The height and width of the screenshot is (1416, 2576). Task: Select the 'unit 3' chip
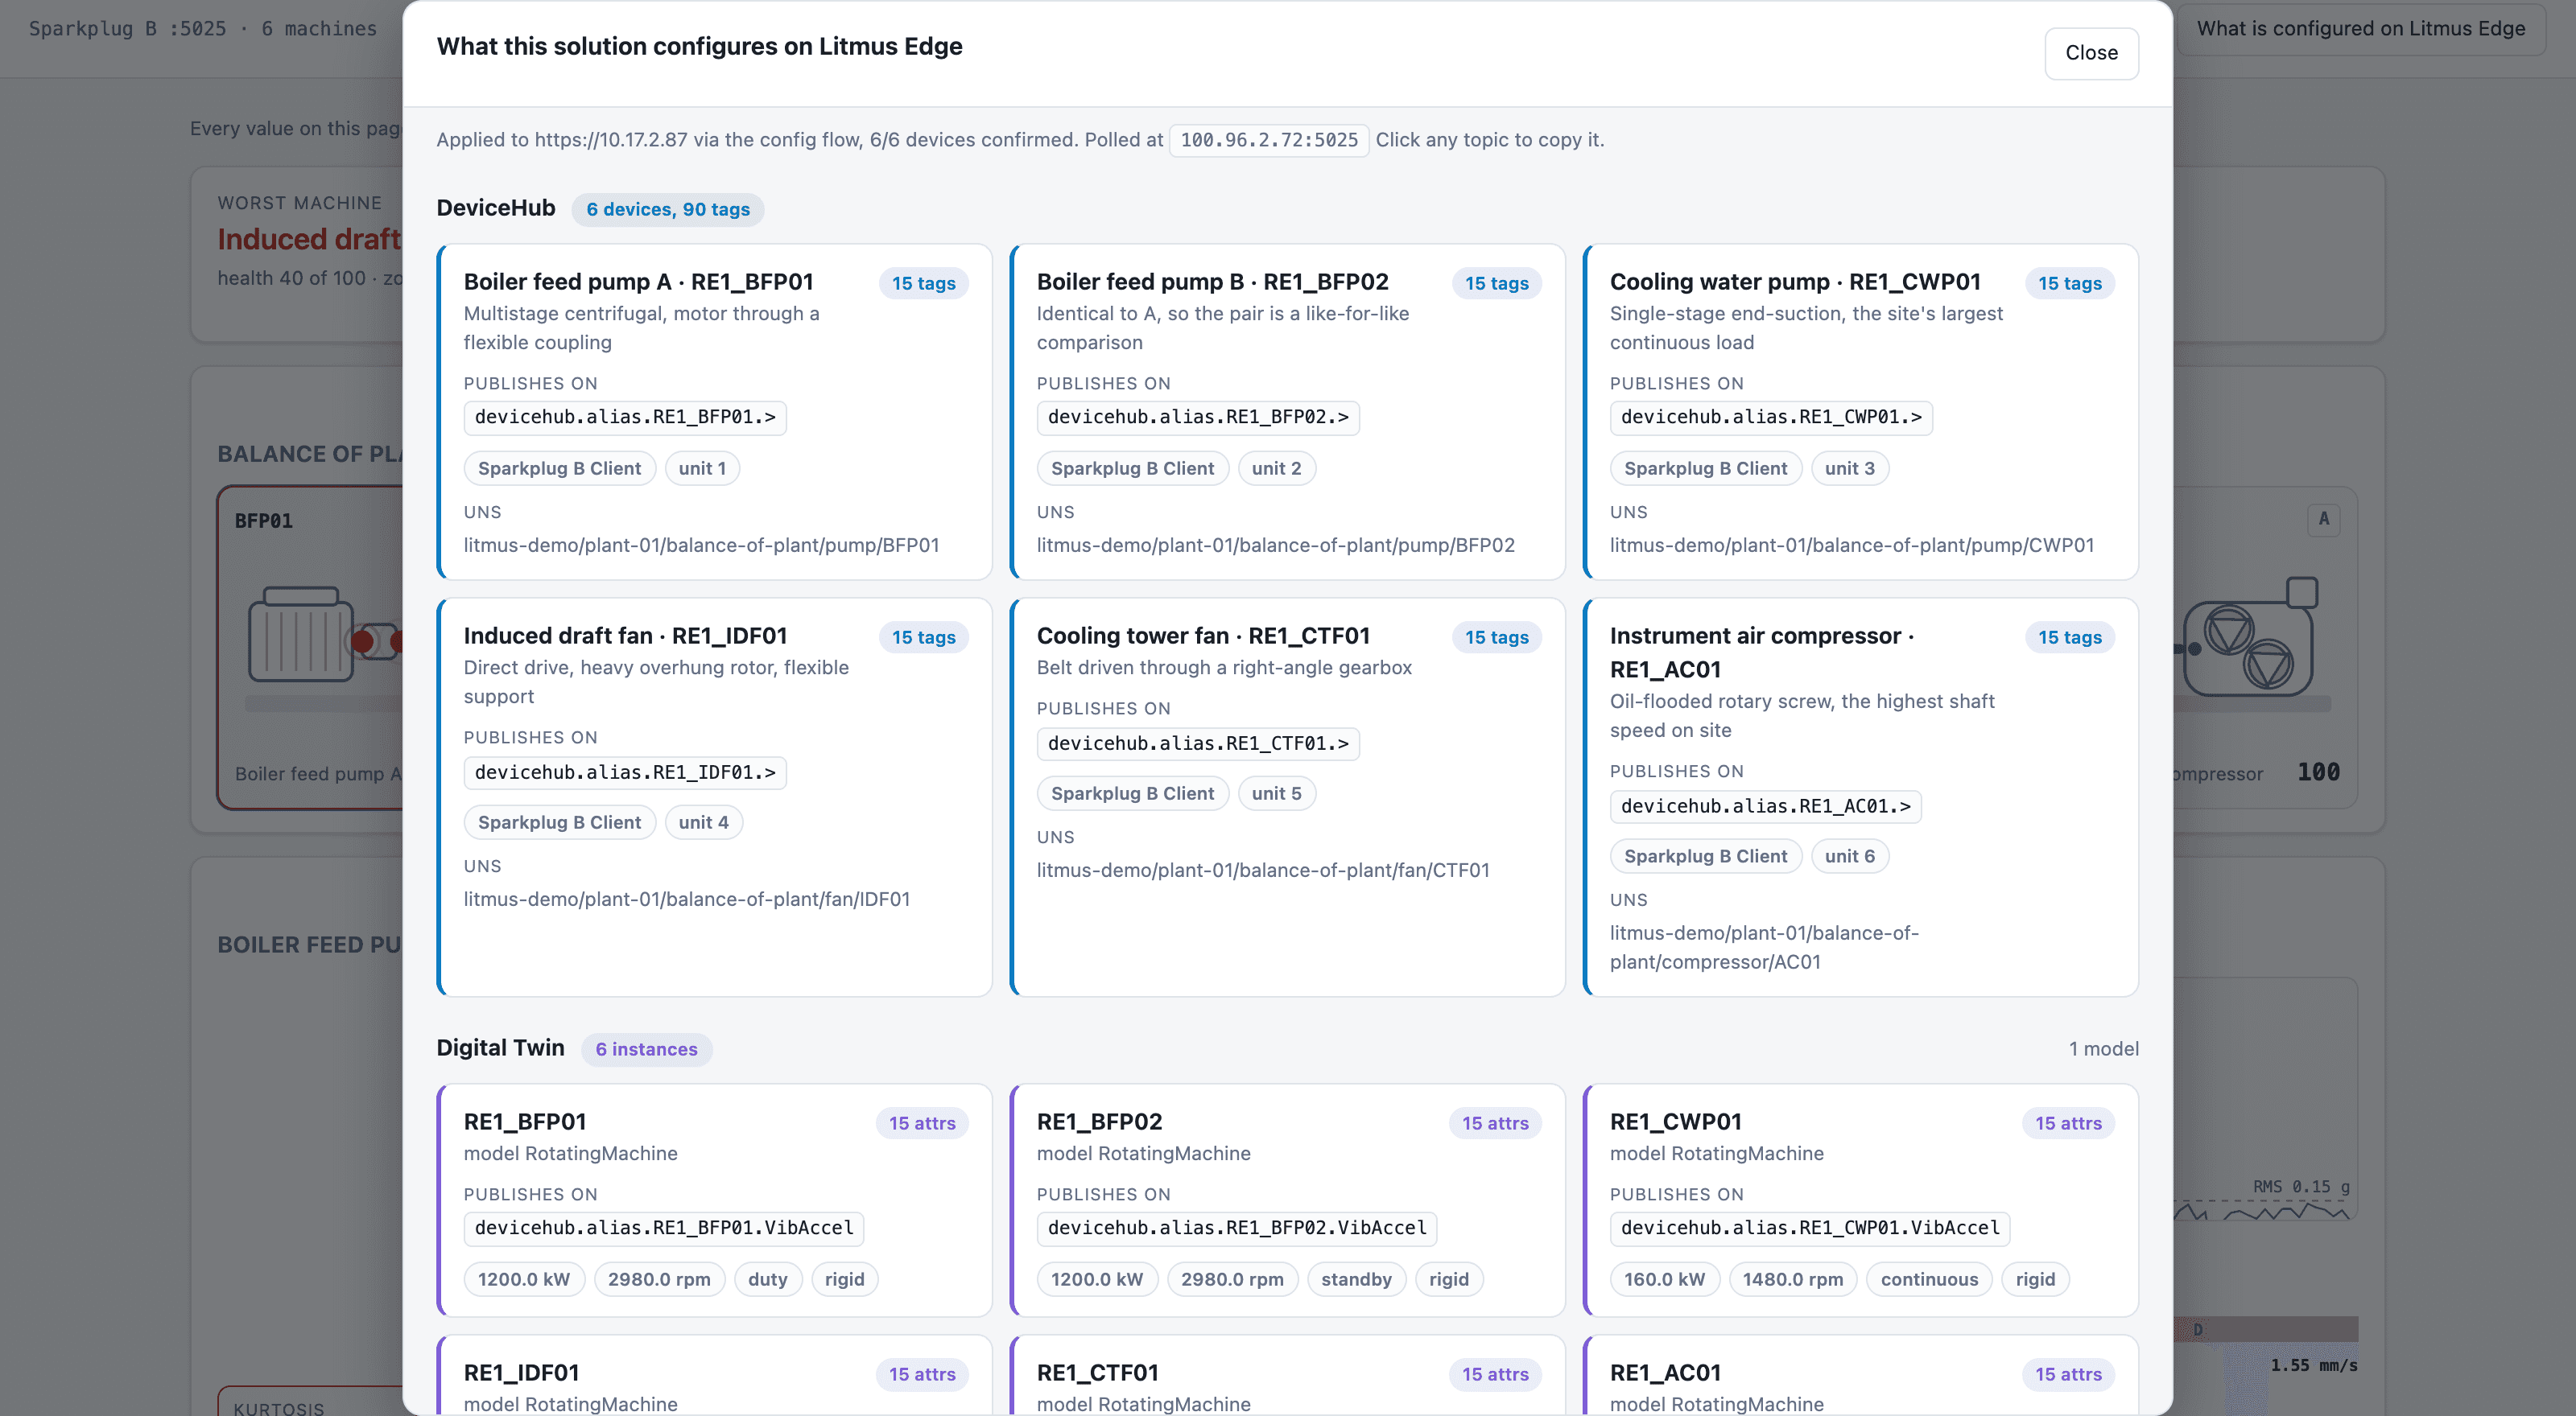[1850, 469]
